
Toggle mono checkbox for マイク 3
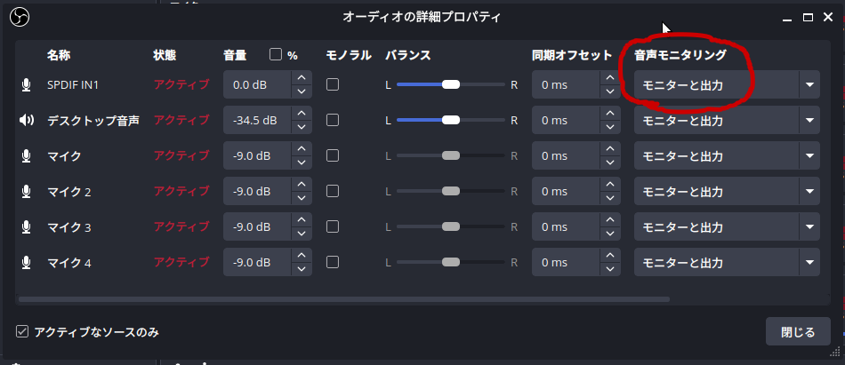click(333, 227)
